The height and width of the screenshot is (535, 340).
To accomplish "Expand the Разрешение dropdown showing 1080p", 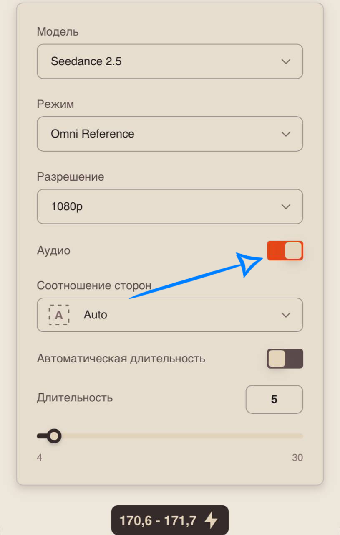I will pos(170,206).
